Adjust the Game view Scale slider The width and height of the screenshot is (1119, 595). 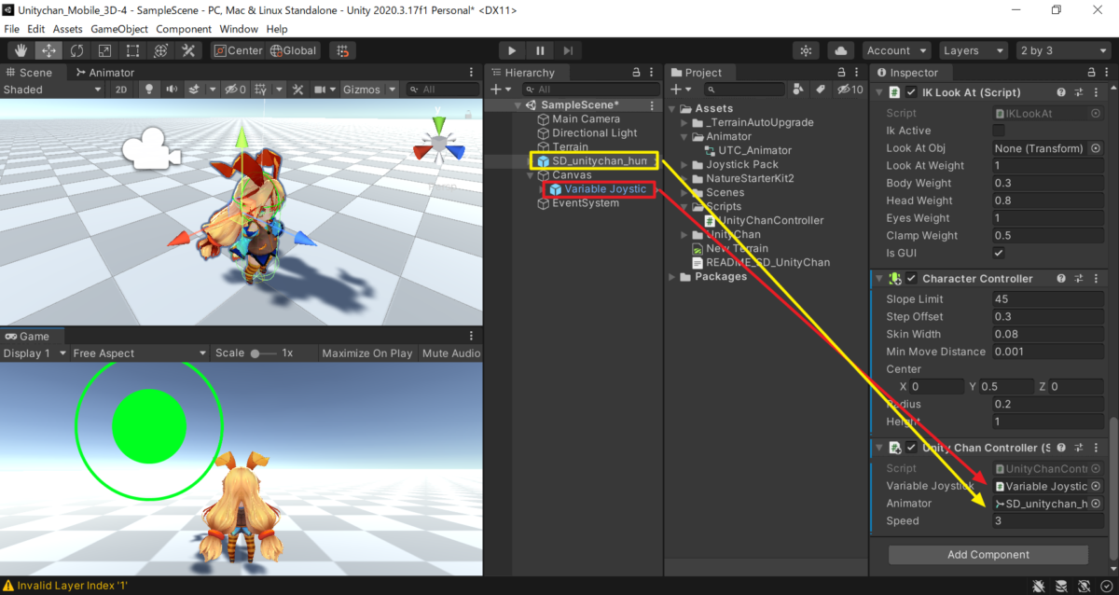(264, 353)
